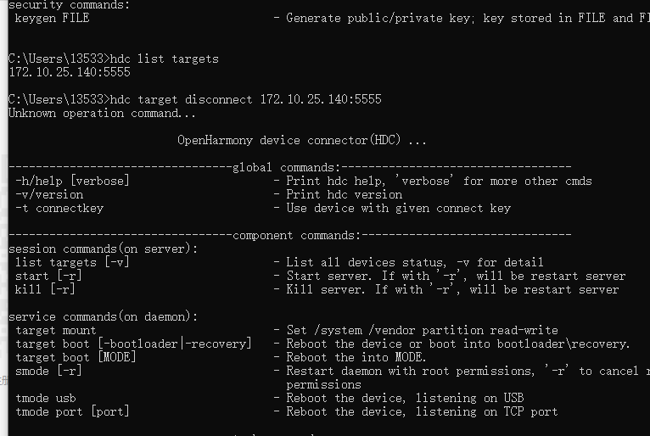This screenshot has height=436, width=650.
Task: Click the "-t connectkey" option text
Action: (x=59, y=208)
